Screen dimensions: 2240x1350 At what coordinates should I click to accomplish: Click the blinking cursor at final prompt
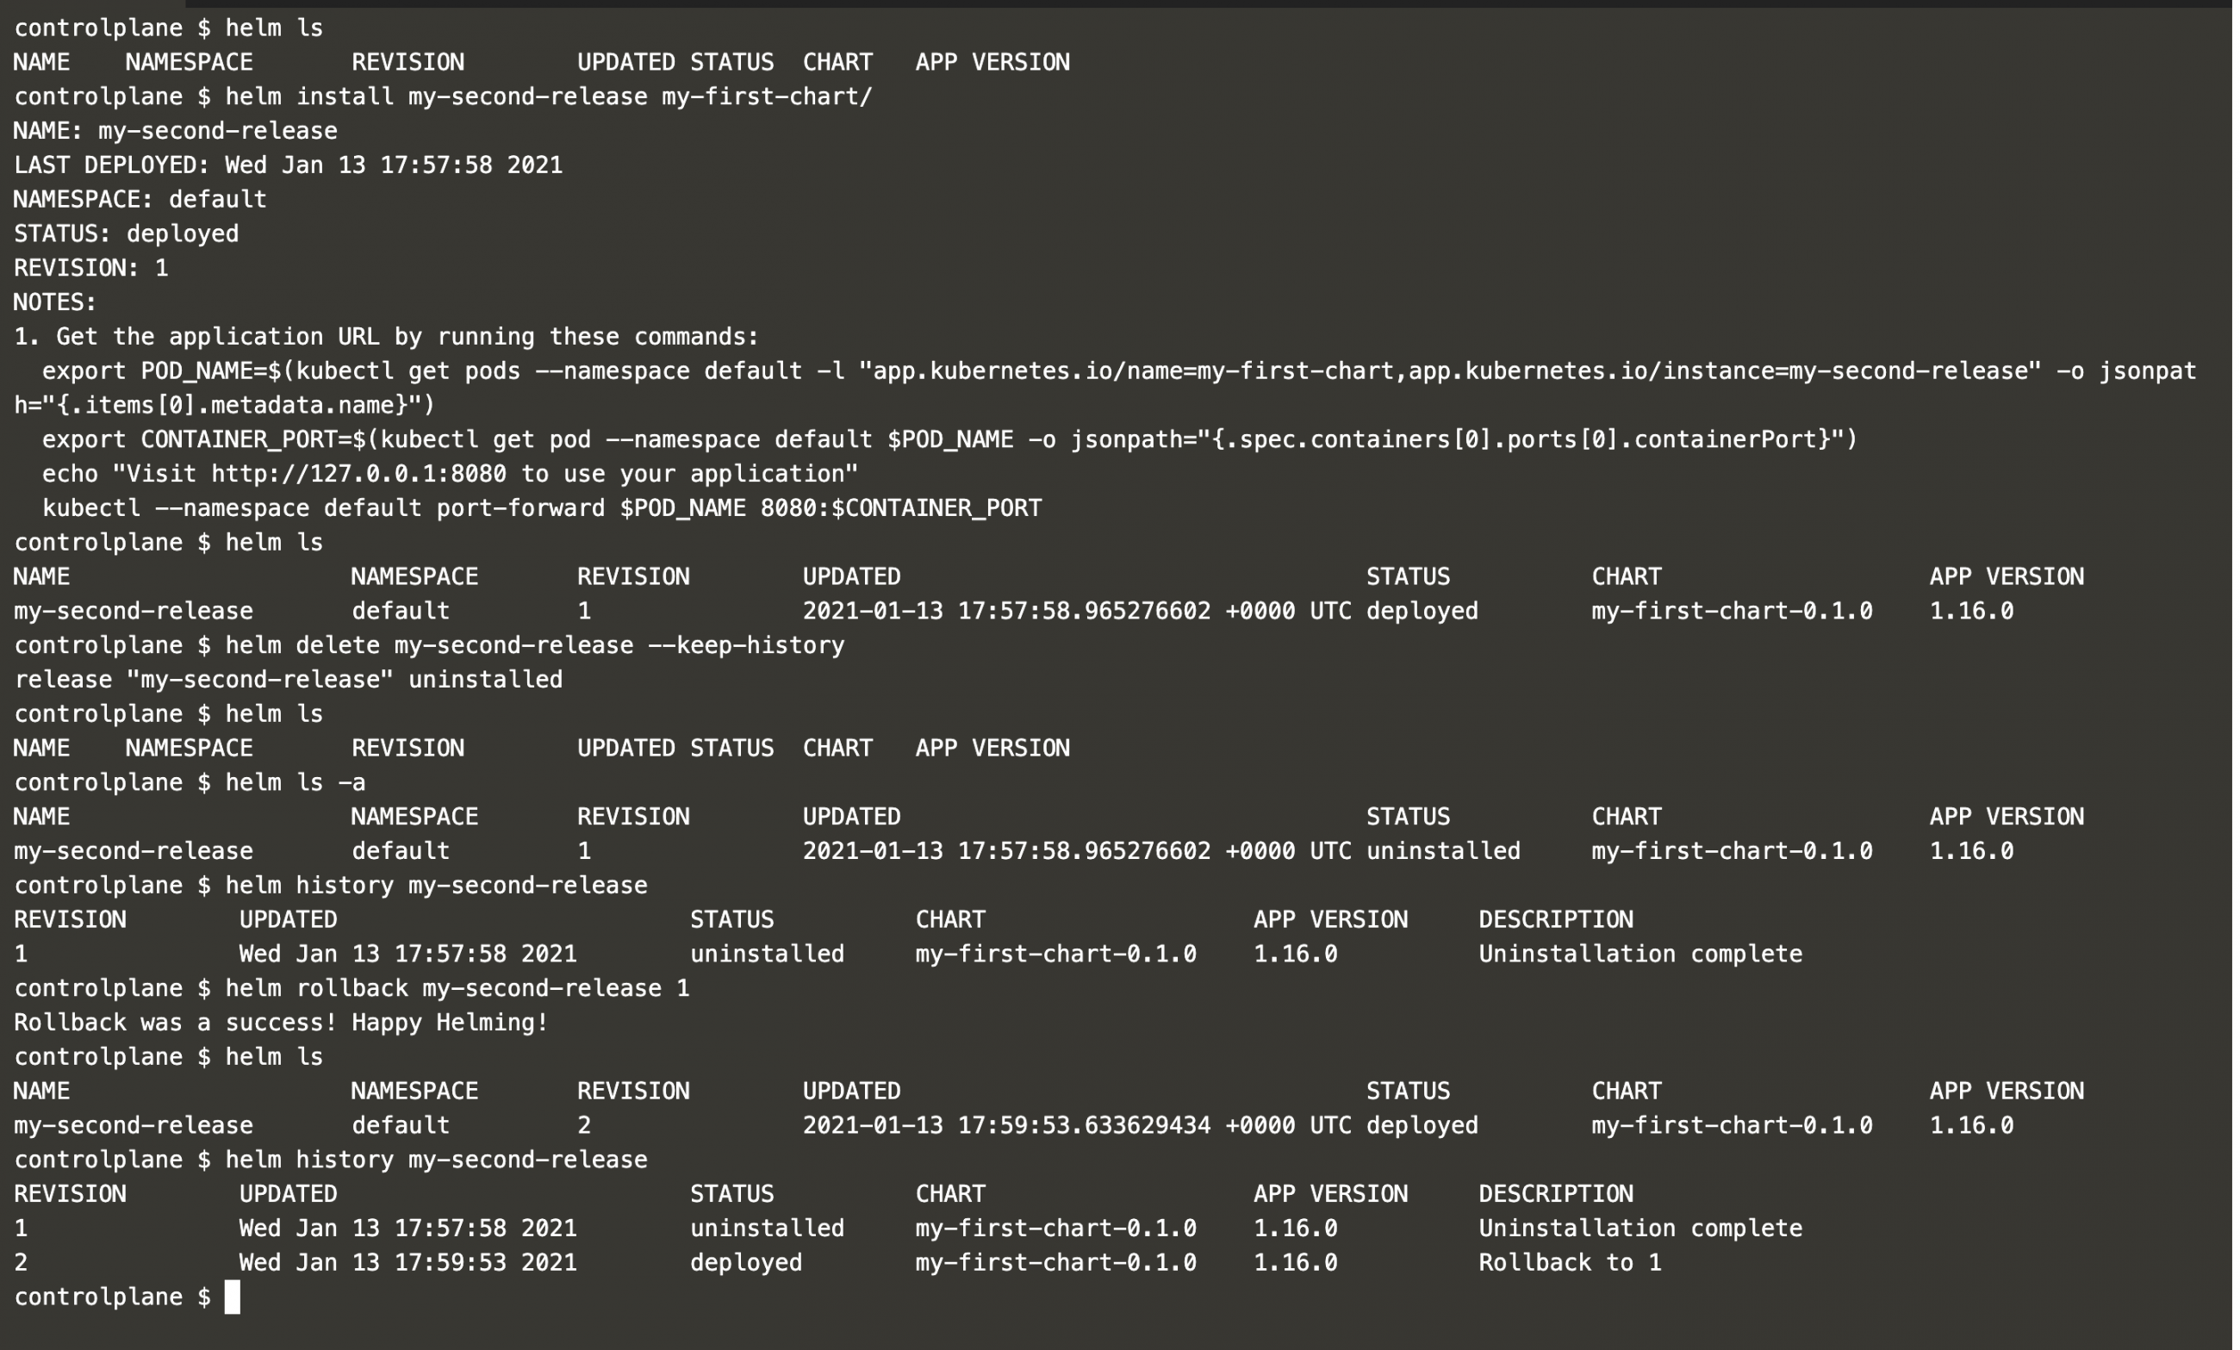[233, 1297]
